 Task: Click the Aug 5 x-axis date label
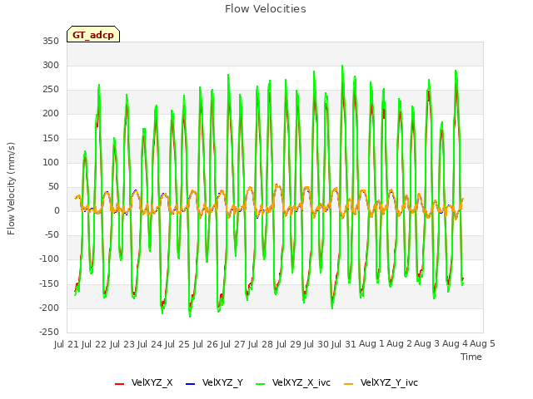coord(482,344)
